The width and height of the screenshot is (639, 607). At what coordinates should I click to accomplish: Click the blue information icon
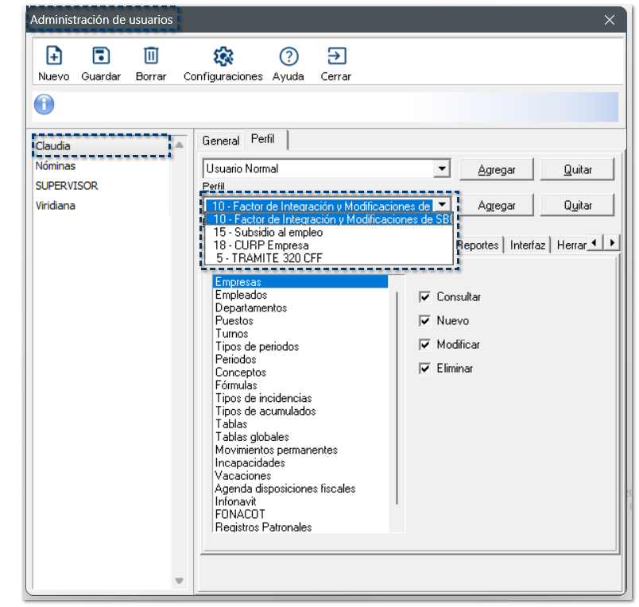[45, 105]
